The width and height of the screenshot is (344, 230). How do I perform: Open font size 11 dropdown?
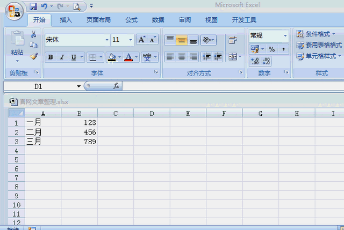click(x=131, y=40)
